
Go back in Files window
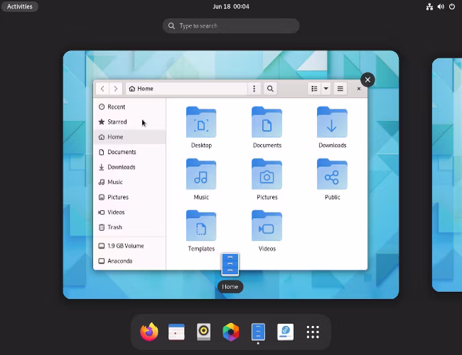tap(102, 89)
